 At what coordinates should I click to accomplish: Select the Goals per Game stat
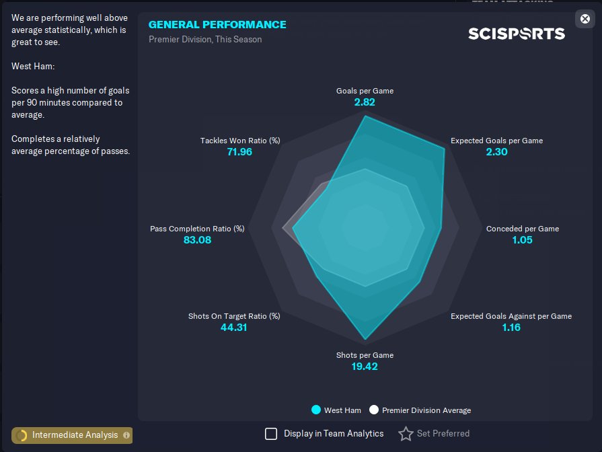(x=365, y=97)
